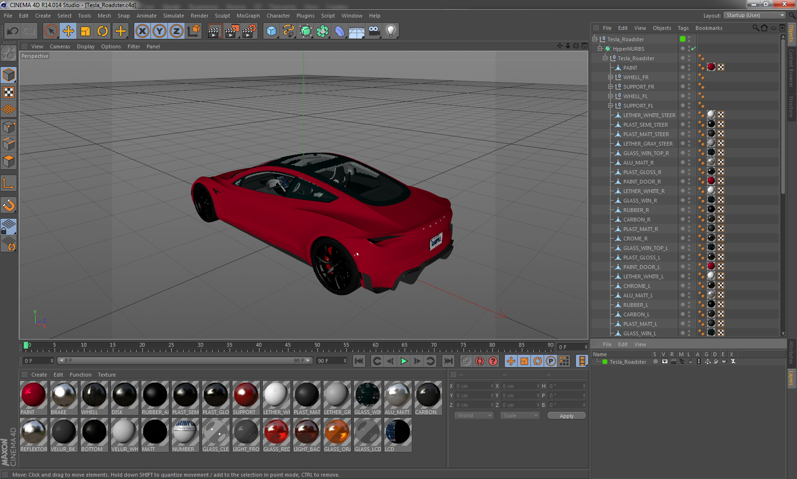Open material manager Texture menu

click(107, 375)
